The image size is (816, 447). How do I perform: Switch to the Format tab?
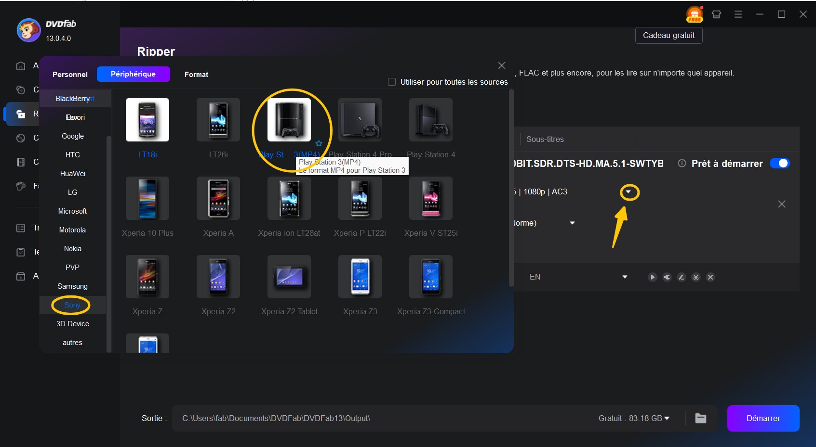click(197, 75)
